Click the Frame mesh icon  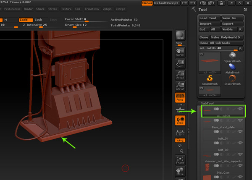[x=180, y=160]
